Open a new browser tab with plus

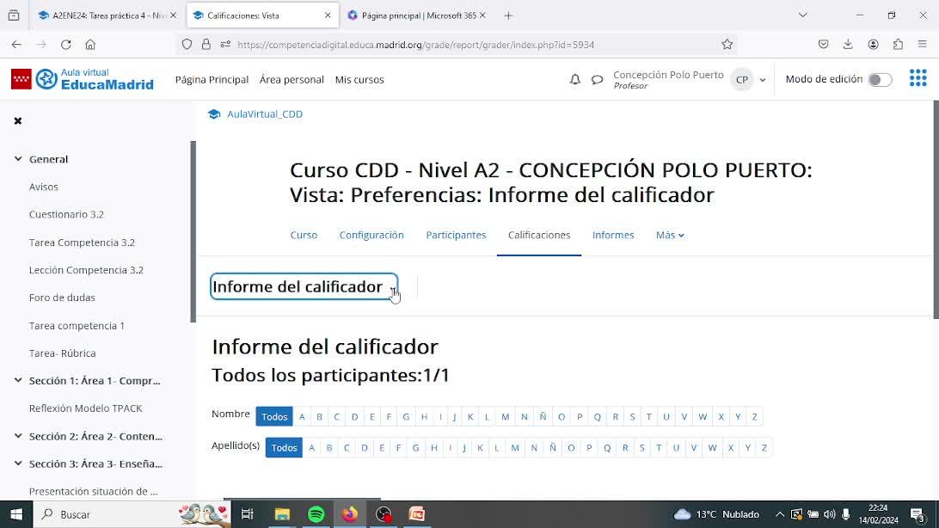(x=508, y=15)
